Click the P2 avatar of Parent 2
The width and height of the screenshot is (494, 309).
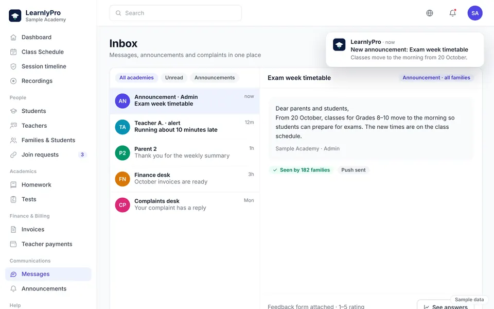tap(122, 153)
